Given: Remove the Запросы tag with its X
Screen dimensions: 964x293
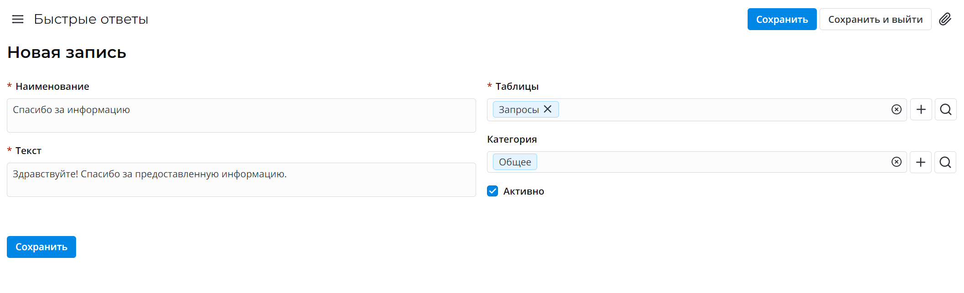Looking at the screenshot, I should [548, 109].
